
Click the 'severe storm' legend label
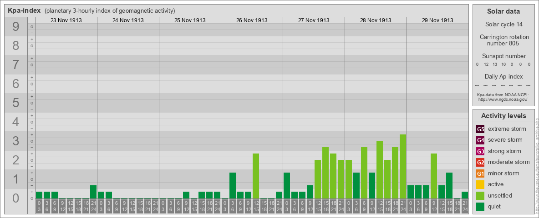click(505, 140)
